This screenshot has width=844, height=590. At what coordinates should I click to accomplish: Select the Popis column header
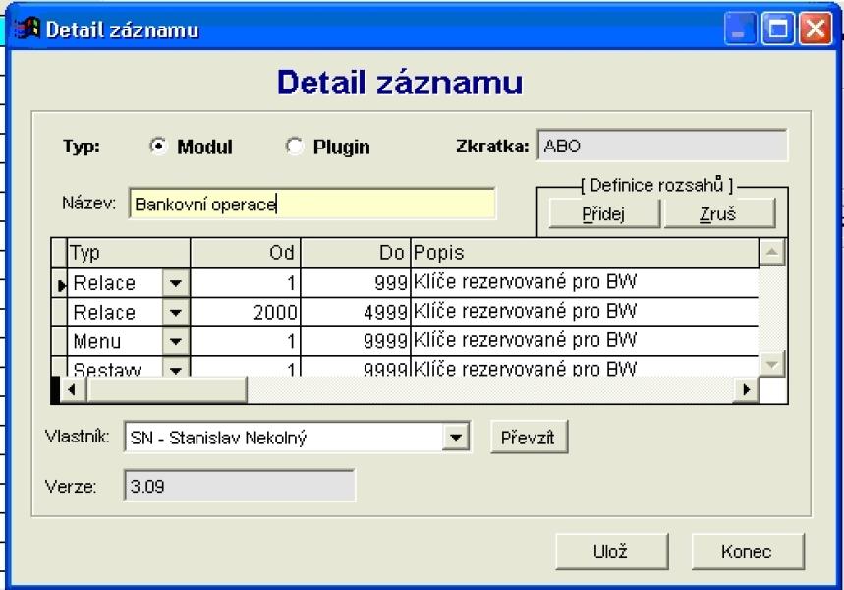(x=585, y=252)
